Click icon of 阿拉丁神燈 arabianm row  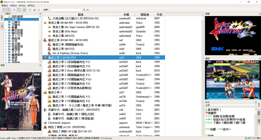click(45, 127)
